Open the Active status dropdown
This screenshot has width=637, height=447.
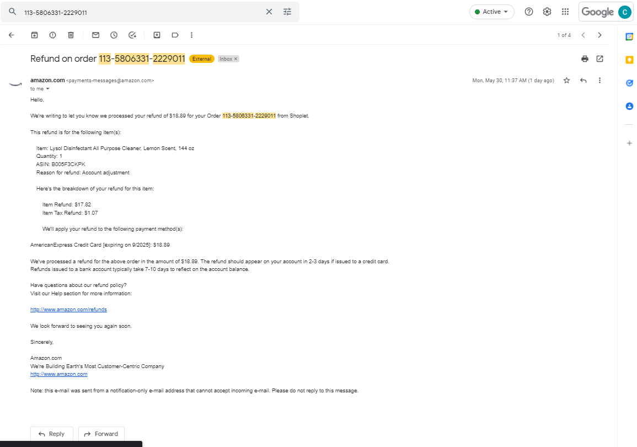coord(491,12)
